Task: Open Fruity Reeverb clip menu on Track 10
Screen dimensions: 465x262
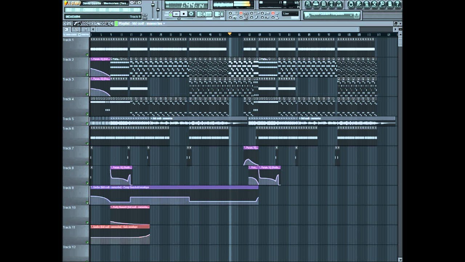Action: pos(112,207)
